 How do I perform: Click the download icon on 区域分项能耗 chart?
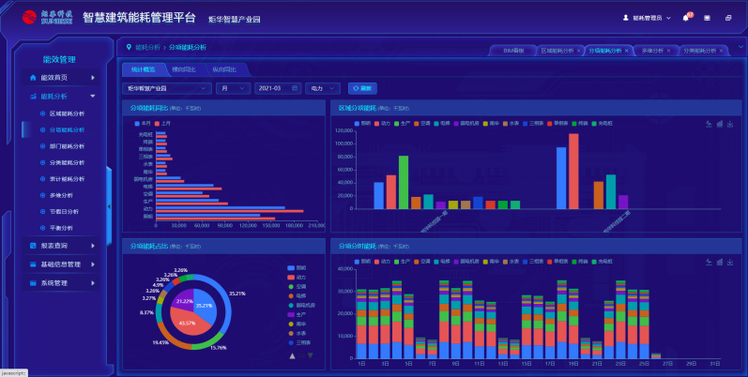click(x=730, y=124)
